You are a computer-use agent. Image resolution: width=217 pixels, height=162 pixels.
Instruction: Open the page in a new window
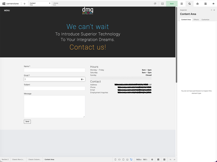[162, 4]
